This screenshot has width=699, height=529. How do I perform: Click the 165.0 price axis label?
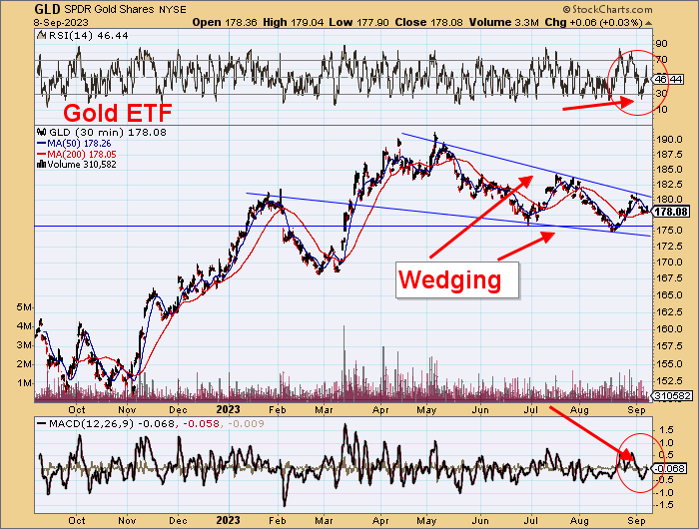coord(669,295)
